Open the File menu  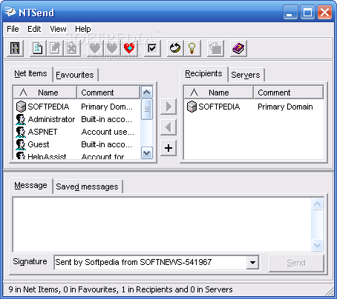13,29
